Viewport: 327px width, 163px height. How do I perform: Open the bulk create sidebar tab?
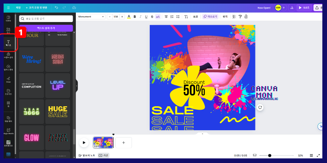[9, 119]
